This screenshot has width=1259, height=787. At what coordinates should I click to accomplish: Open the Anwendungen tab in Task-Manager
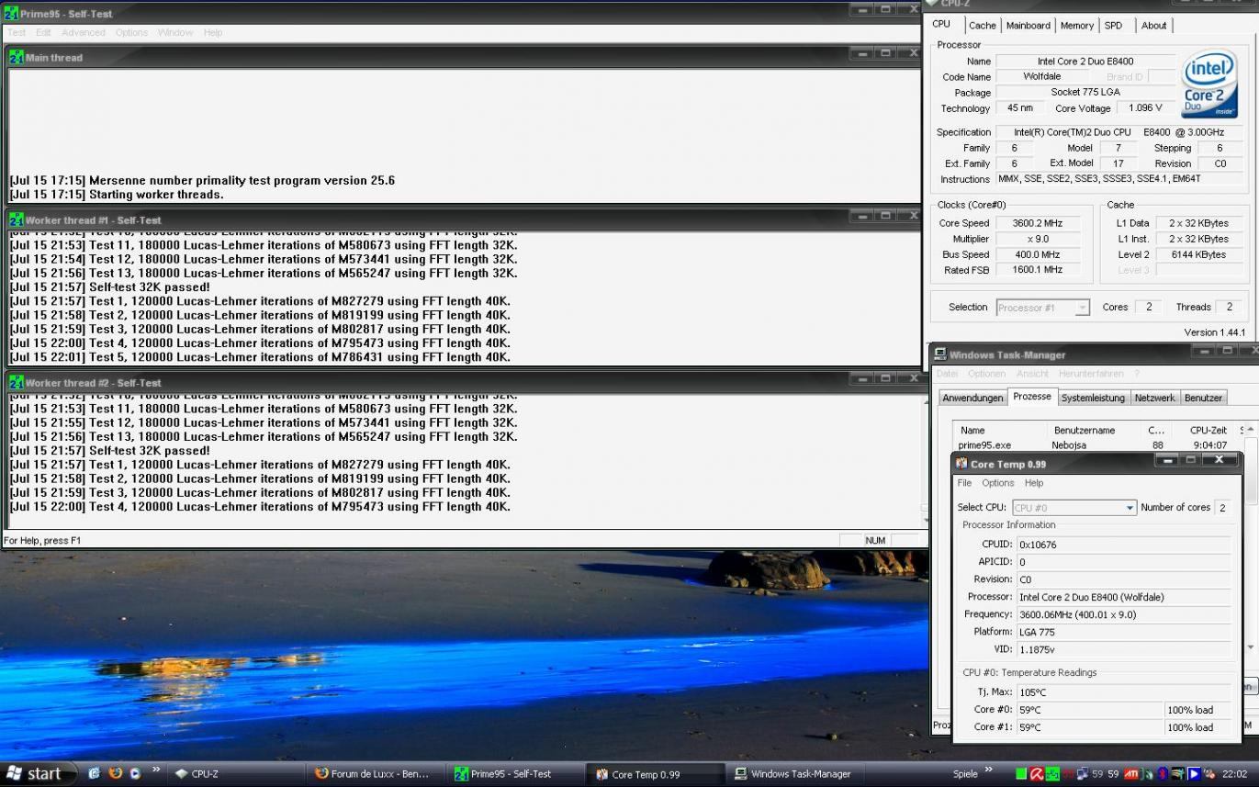(972, 398)
